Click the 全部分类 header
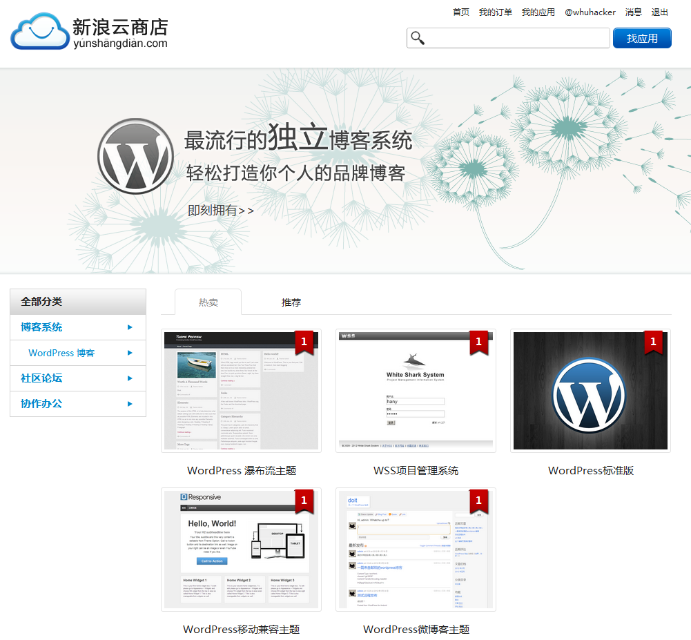The height and width of the screenshot is (640, 691). point(78,302)
